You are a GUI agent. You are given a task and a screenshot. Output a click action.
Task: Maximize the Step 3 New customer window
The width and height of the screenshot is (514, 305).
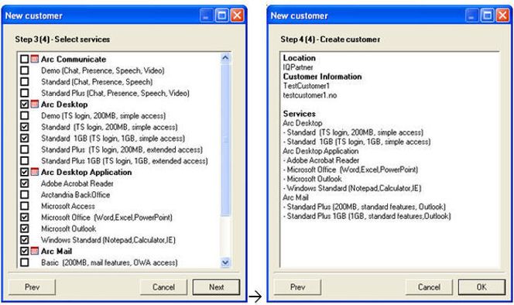[222, 15]
